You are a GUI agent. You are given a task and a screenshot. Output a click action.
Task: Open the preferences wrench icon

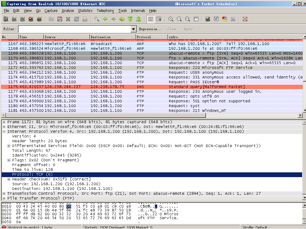[x=233, y=19]
